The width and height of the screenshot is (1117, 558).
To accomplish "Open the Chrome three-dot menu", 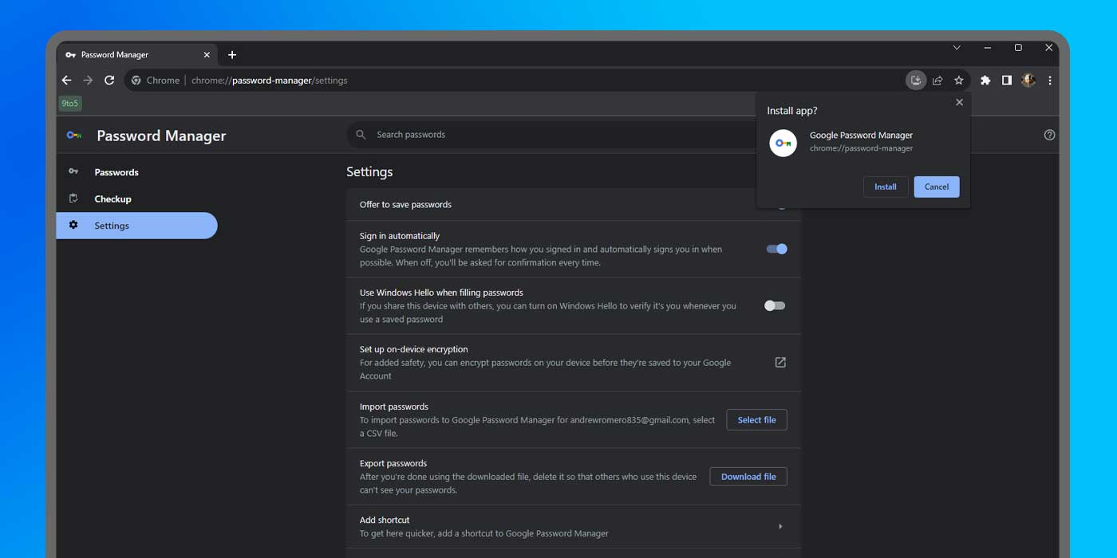I will pyautogui.click(x=1050, y=80).
